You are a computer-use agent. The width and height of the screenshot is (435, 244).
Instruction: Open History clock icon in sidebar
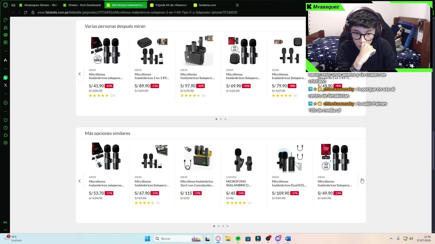pyautogui.click(x=5, y=128)
